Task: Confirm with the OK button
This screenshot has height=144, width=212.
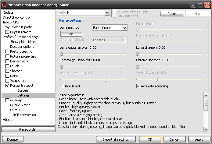Action: click(150, 139)
